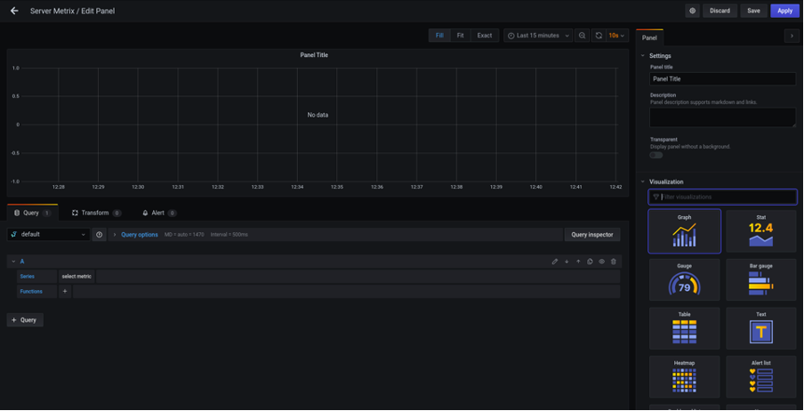
Task: Pick the Table visualization
Action: pos(685,328)
